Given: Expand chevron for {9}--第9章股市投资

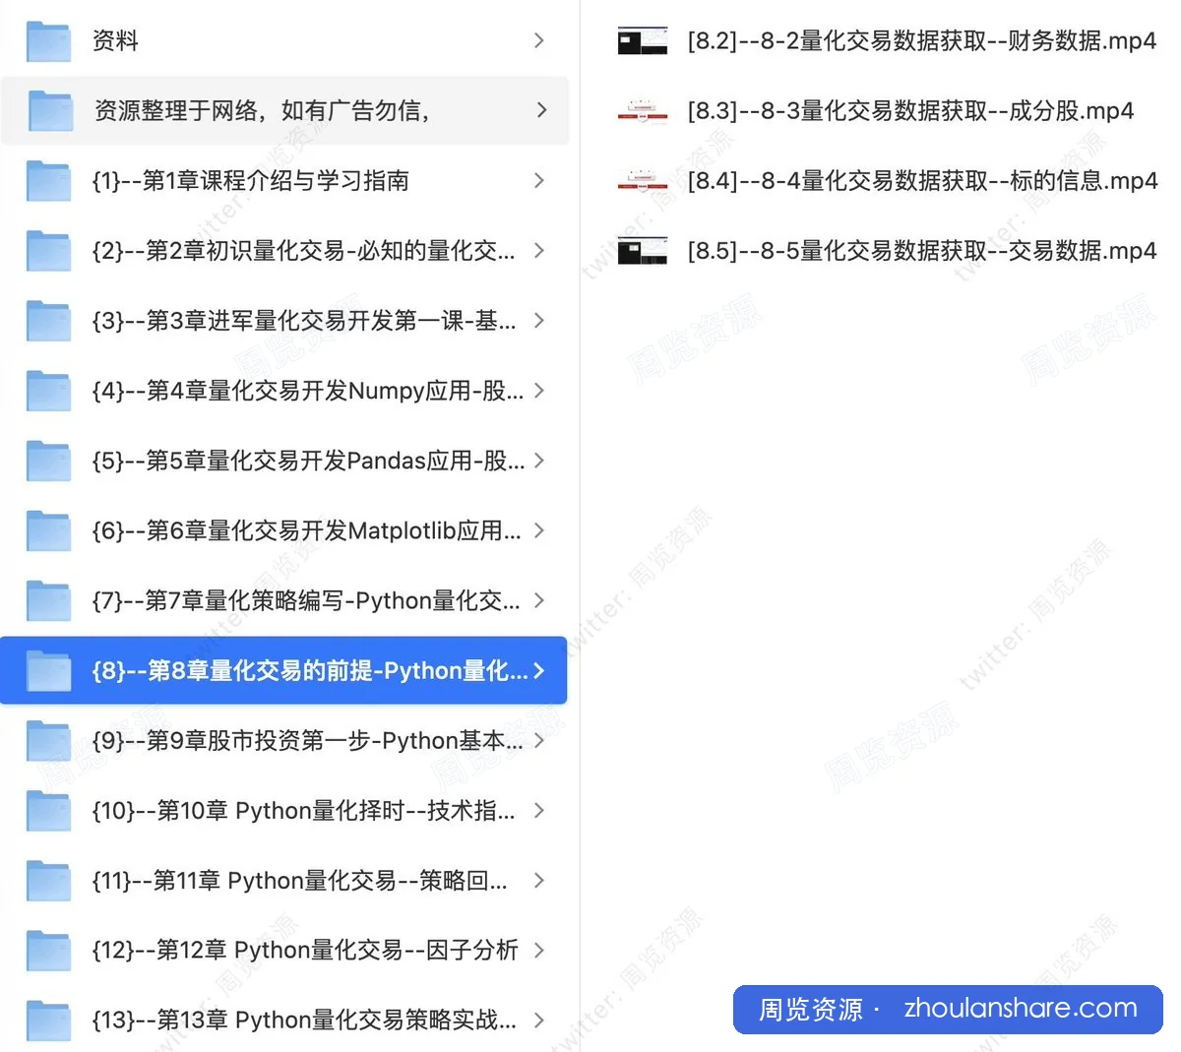Looking at the screenshot, I should click(x=538, y=741).
